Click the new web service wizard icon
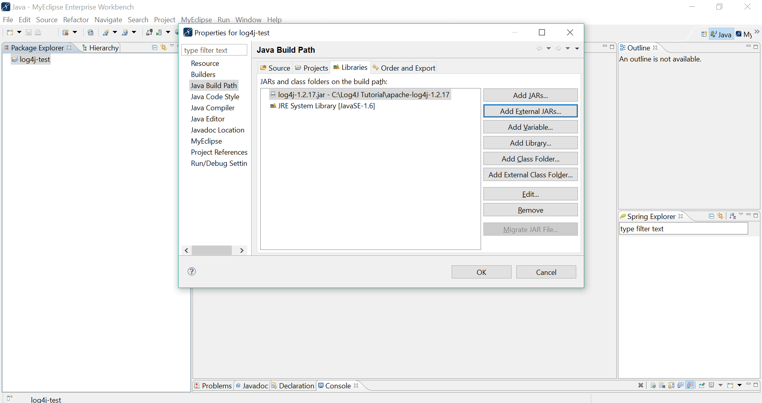This screenshot has height=403, width=762. point(106,33)
